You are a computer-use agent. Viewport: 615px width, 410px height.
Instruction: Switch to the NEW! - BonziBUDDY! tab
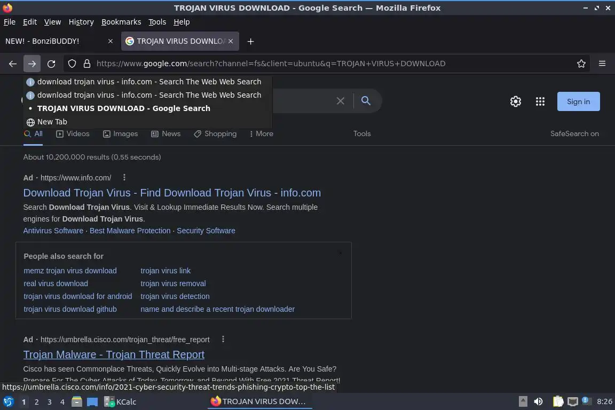tap(59, 41)
